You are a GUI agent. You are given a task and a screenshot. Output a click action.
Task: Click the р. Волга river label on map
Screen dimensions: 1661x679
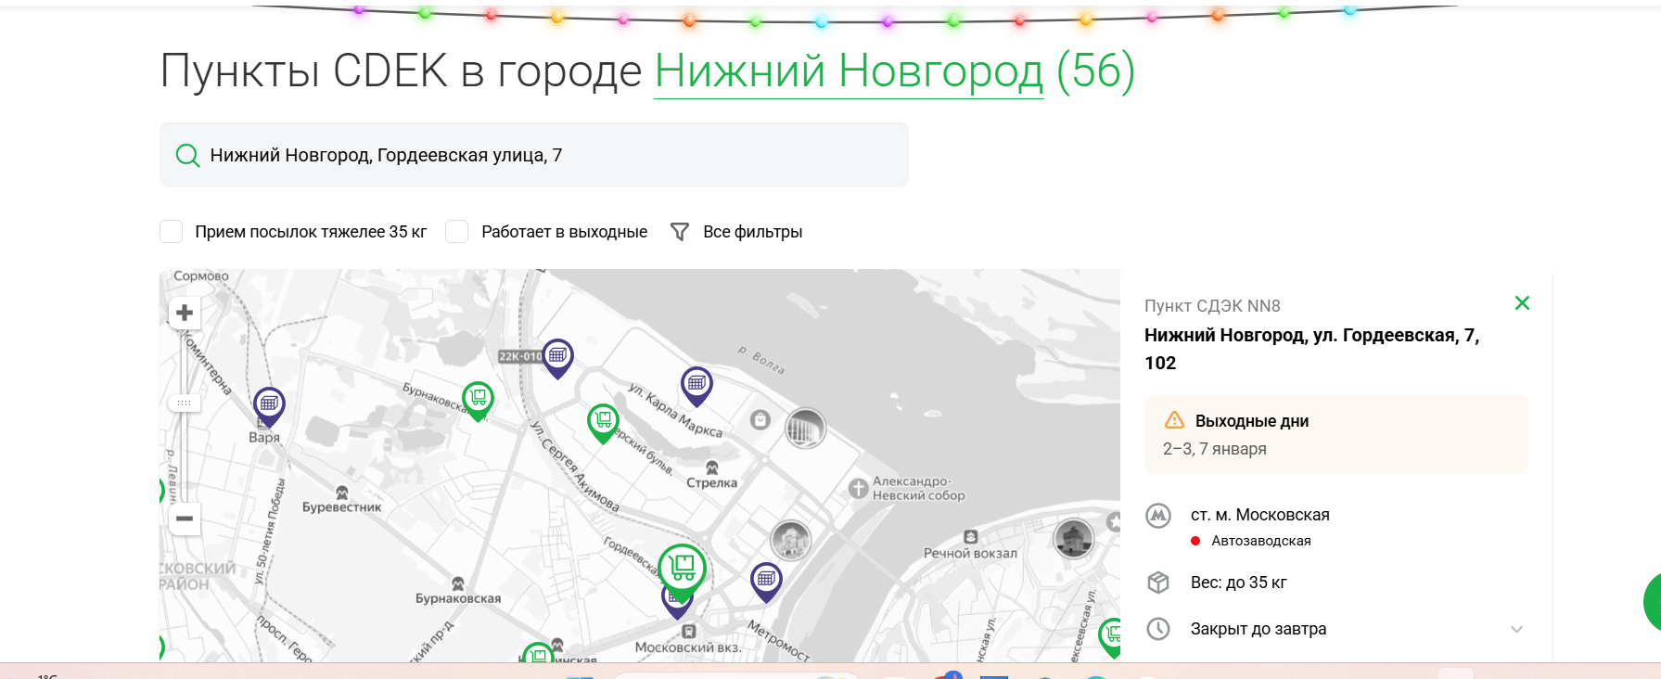[x=761, y=360]
